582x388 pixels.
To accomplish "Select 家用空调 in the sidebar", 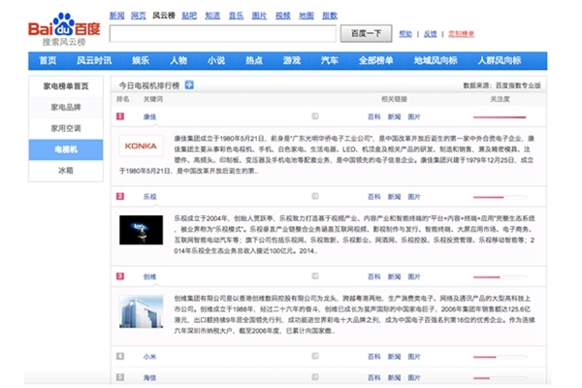I will [x=66, y=128].
